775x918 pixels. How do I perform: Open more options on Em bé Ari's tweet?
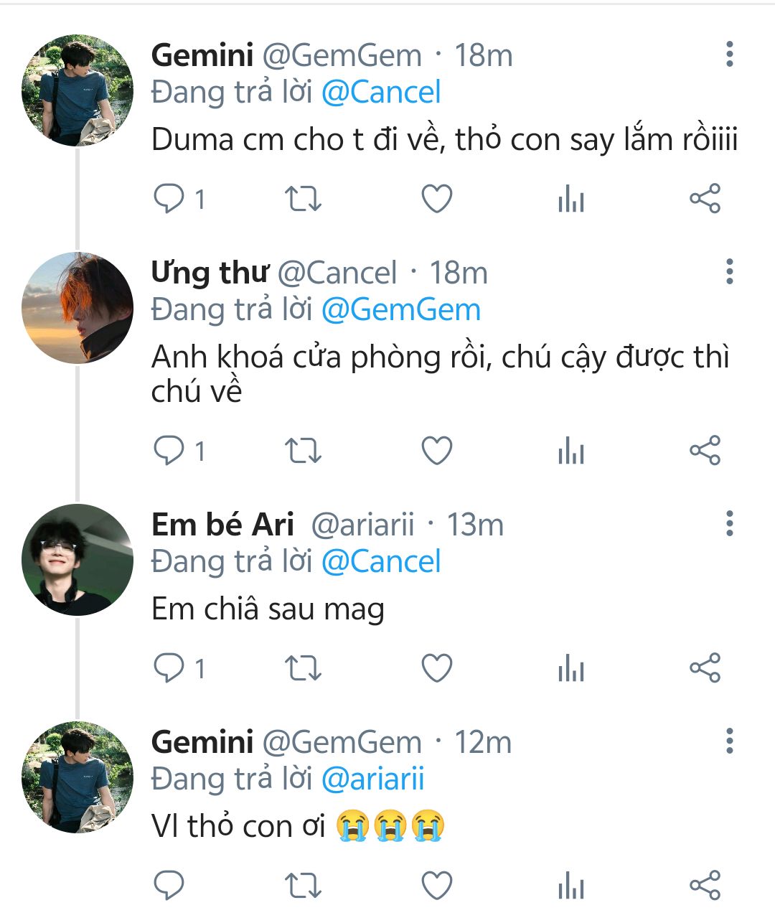[729, 524]
